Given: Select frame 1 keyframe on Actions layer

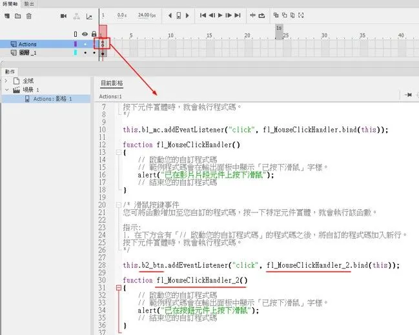Looking at the screenshot, I should 103,44.
